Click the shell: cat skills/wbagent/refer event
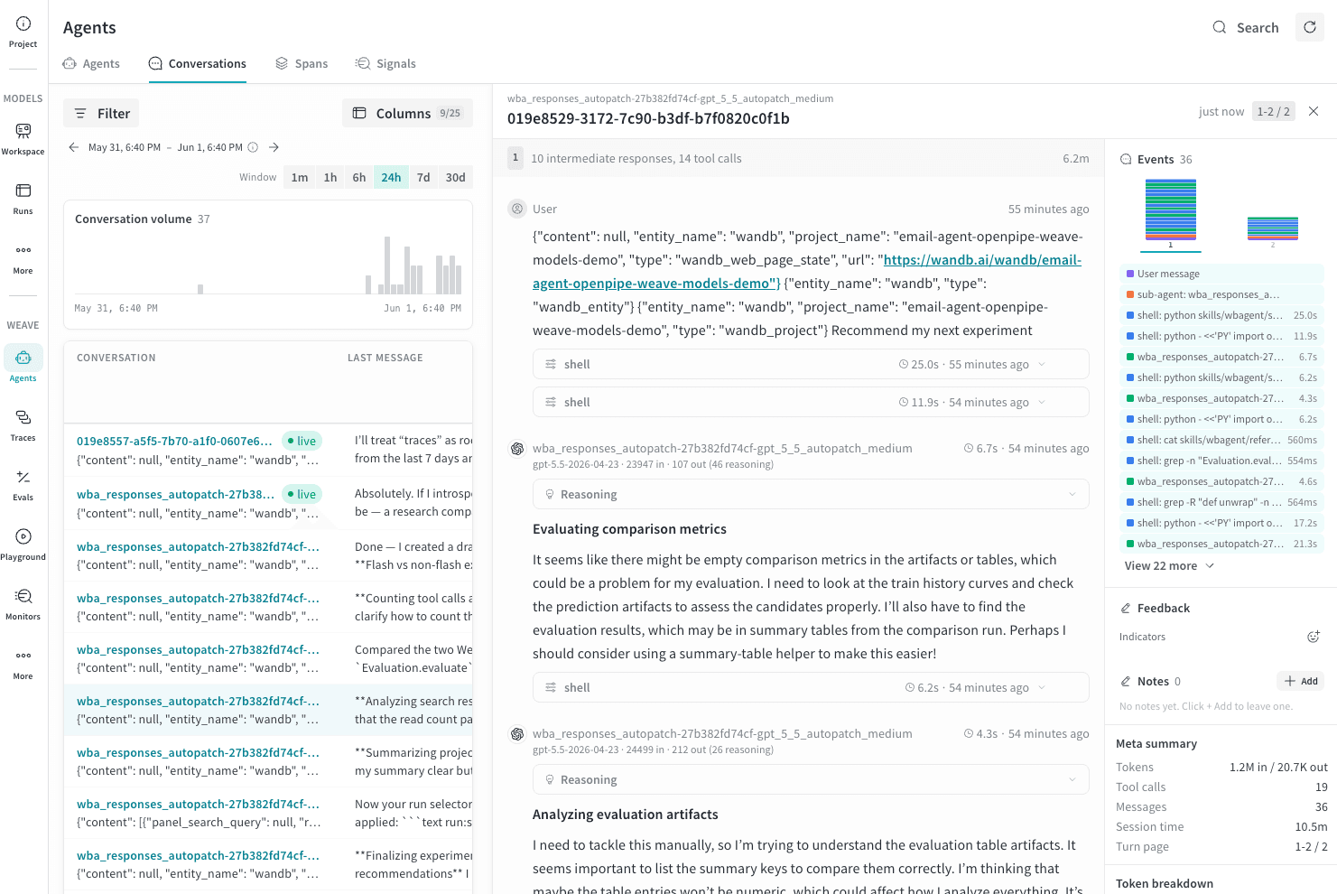1337x894 pixels. click(1221, 440)
